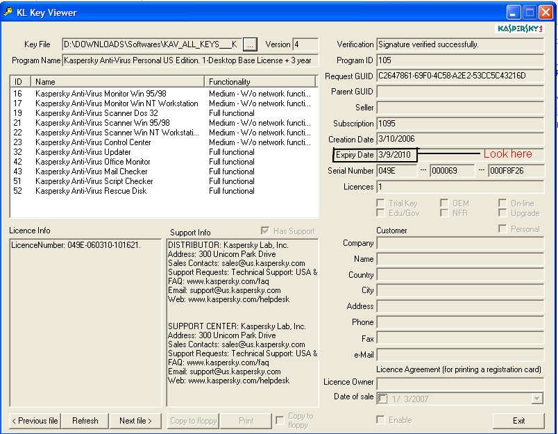The width and height of the screenshot is (558, 434).
Task: Toggle the On-line checkbox
Action: tap(502, 203)
